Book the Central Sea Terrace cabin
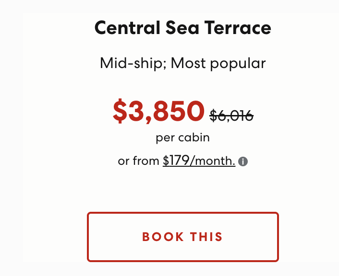The height and width of the screenshot is (276, 339). pyautogui.click(x=183, y=237)
